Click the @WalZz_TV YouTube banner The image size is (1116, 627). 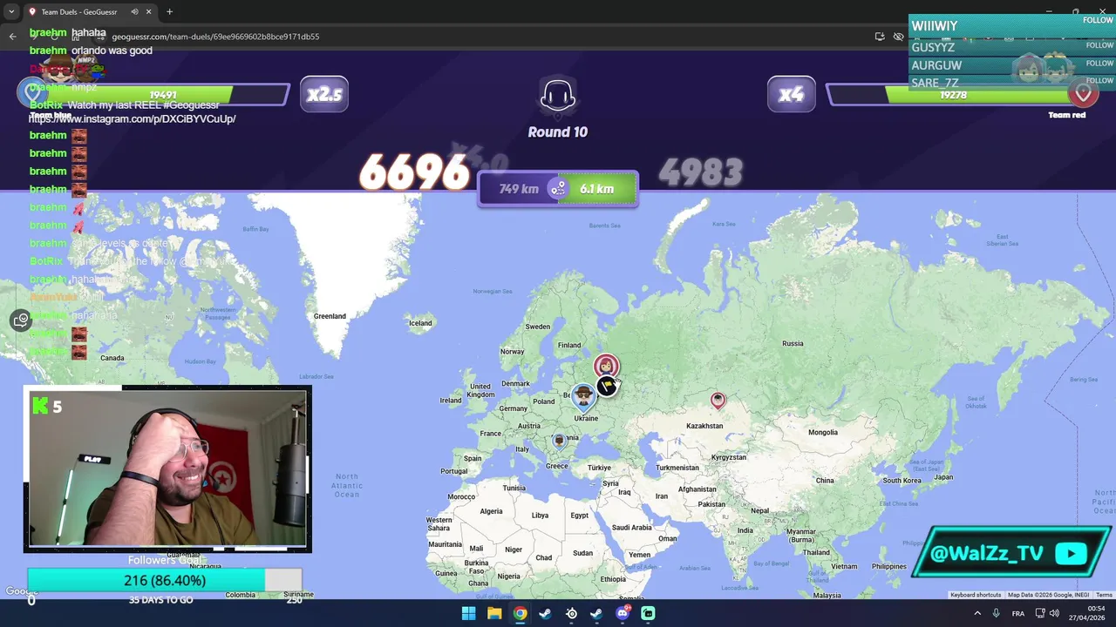tap(1011, 553)
